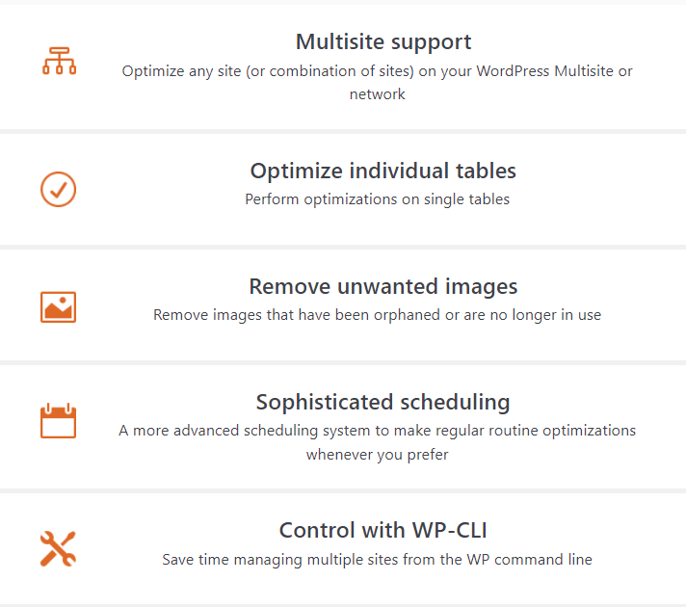Select the 'Multisite support' heading
This screenshot has height=607, width=686.
(x=383, y=42)
